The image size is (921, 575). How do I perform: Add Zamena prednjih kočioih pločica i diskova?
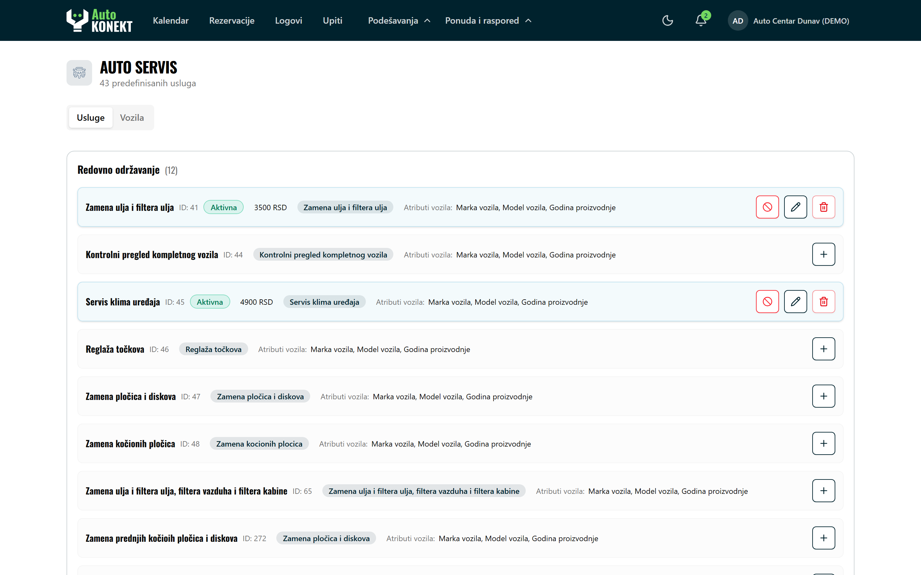(823, 538)
